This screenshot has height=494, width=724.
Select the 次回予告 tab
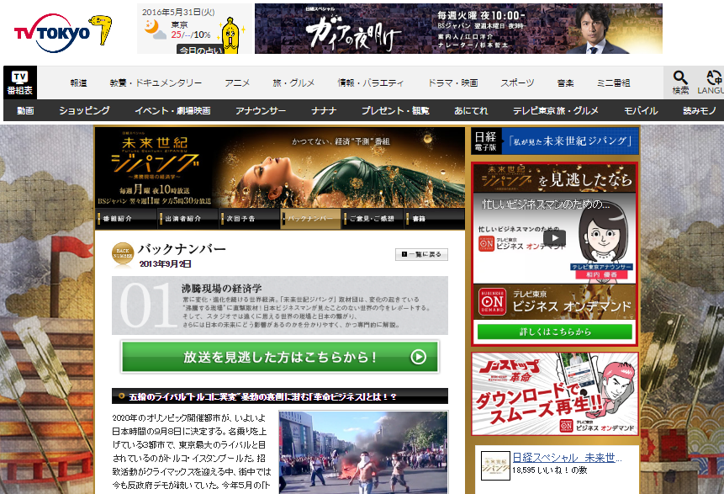coord(250,219)
